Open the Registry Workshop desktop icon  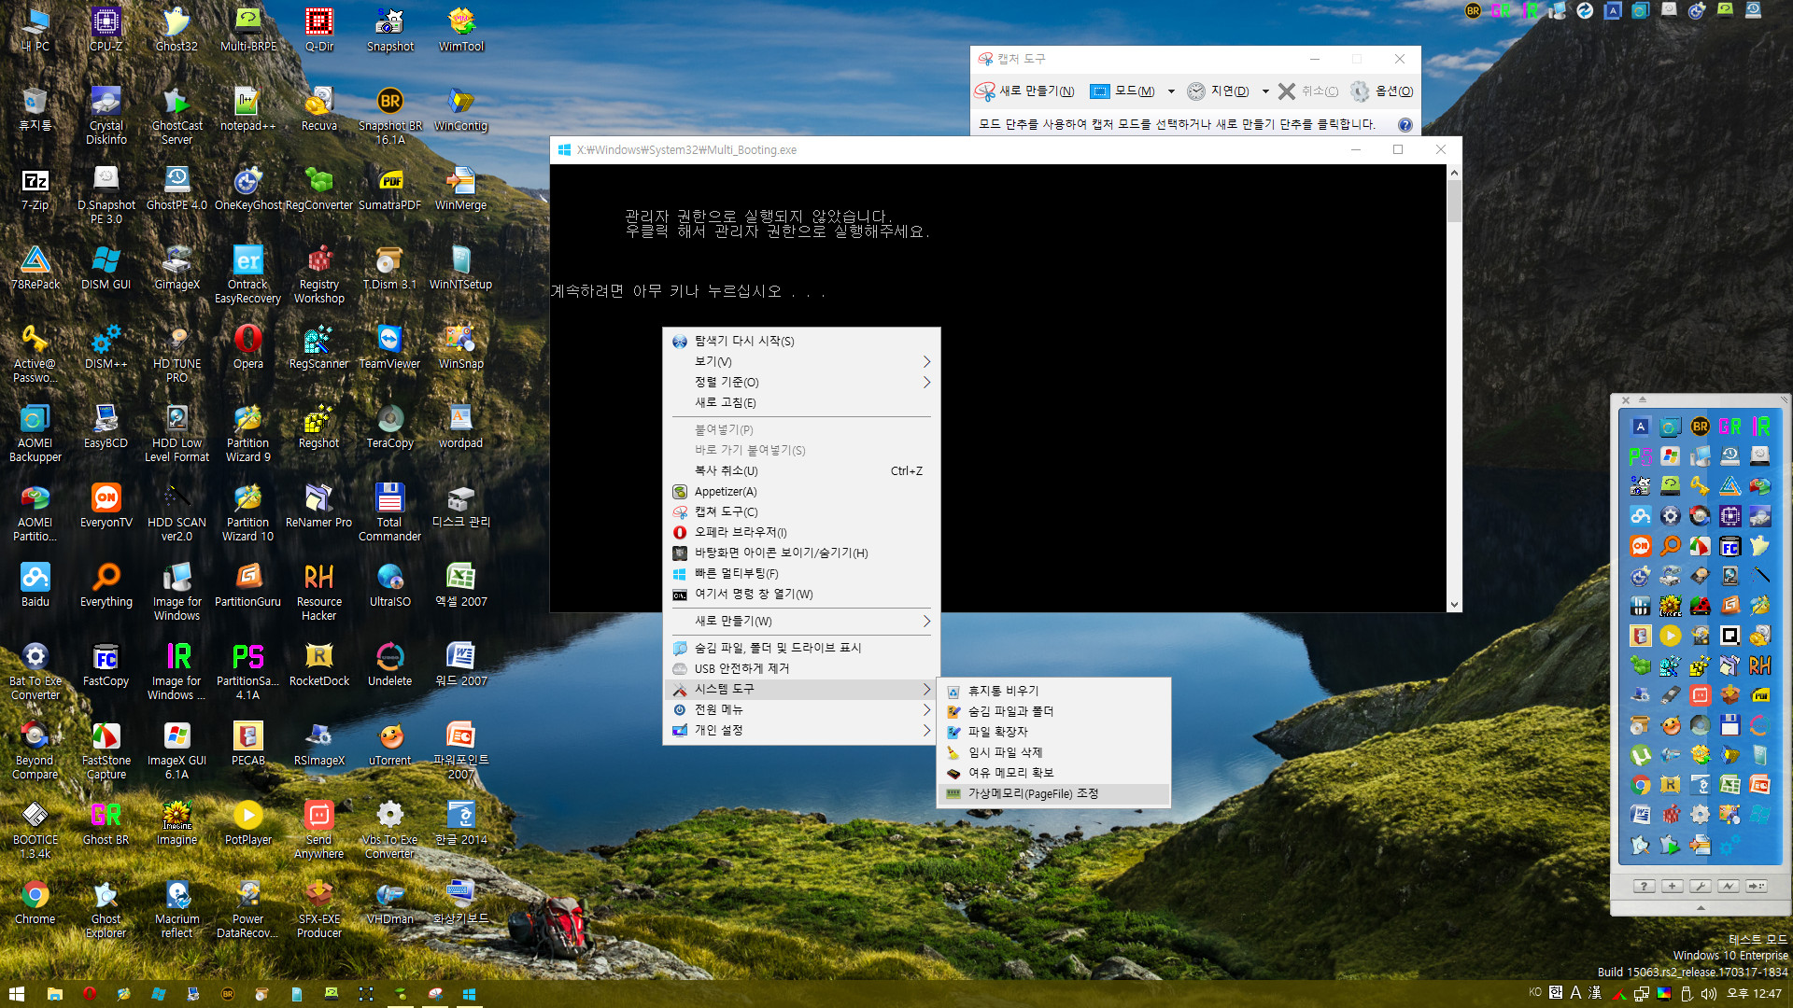point(319,274)
